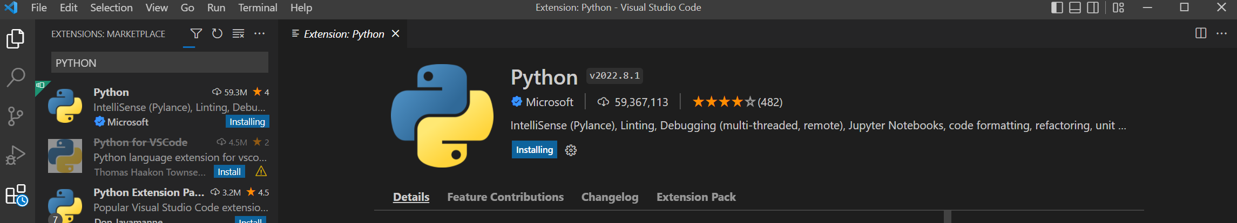Open the Source Control view

(x=16, y=116)
